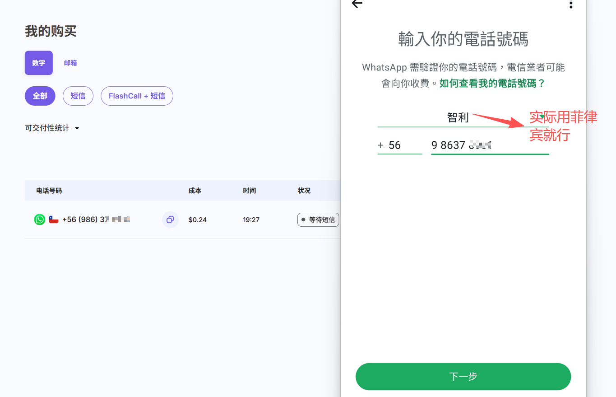
Task: Click the 电话号码 column header
Action: [49, 191]
